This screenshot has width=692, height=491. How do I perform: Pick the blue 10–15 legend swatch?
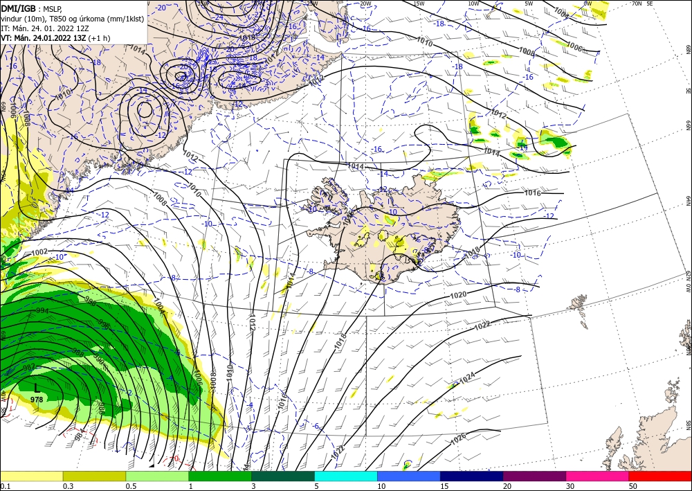click(x=409, y=476)
